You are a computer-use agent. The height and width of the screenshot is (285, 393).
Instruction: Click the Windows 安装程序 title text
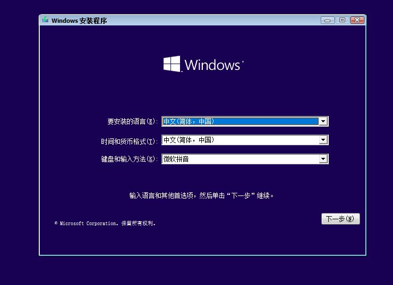[79, 21]
